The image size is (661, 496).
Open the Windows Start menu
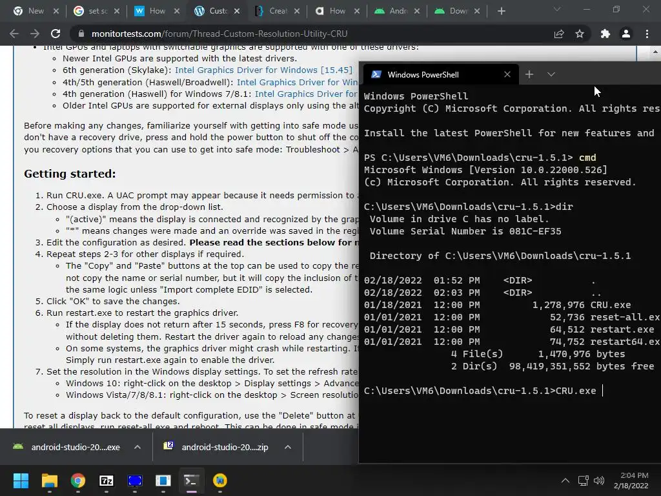click(x=21, y=480)
